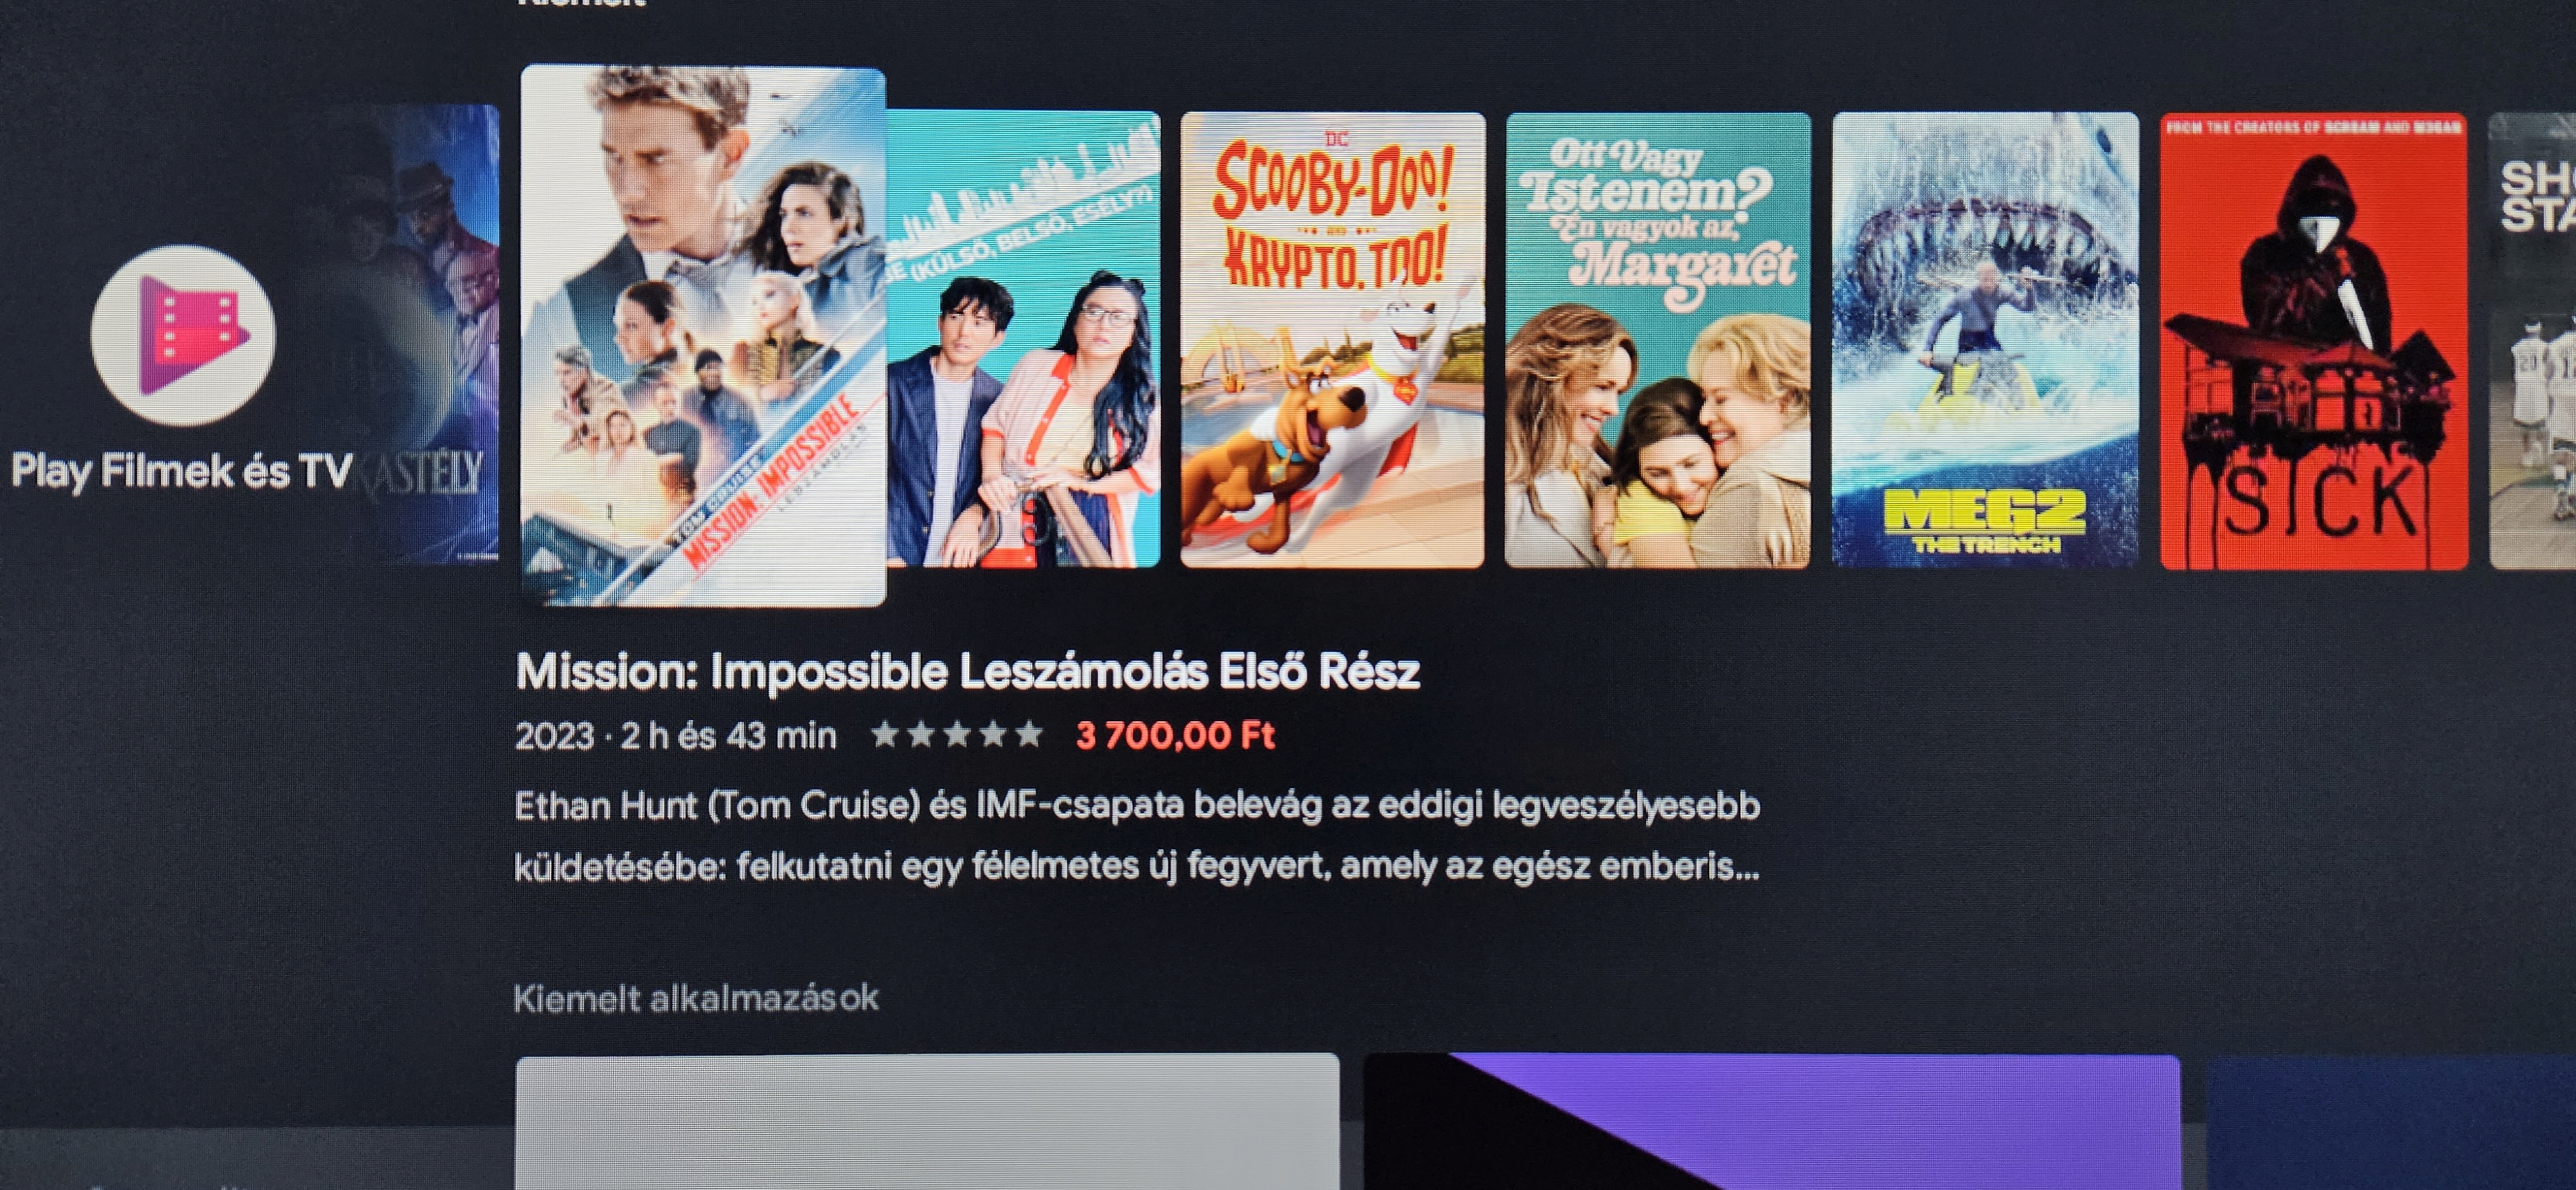This screenshot has width=2576, height=1190.
Task: Open the red SICK movie poster
Action: point(2313,340)
